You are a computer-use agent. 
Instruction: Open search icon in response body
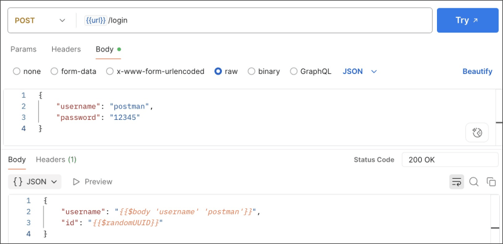click(x=474, y=182)
